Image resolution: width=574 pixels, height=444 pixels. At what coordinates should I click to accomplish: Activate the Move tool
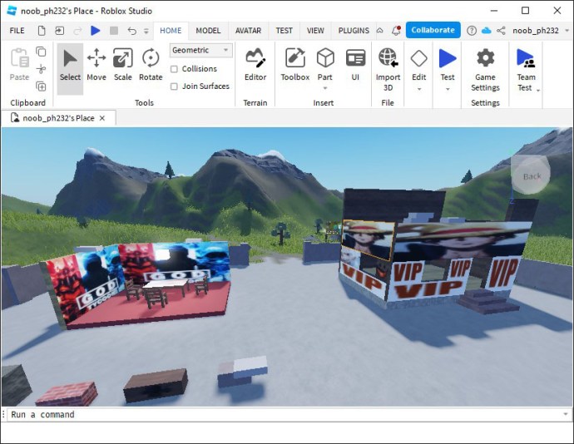tap(96, 64)
